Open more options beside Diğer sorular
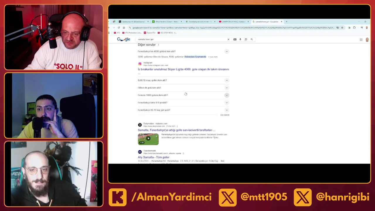Screen dimensions: 375x211 click(x=158, y=45)
